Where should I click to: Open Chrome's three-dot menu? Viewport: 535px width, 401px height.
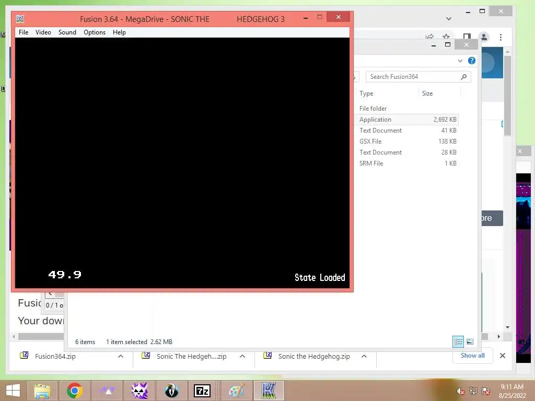click(501, 37)
